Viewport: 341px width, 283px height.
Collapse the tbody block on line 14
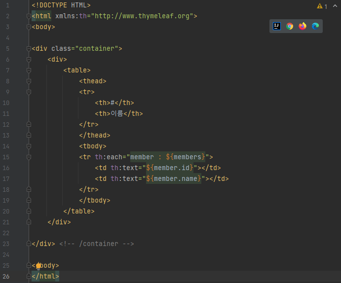click(29, 146)
